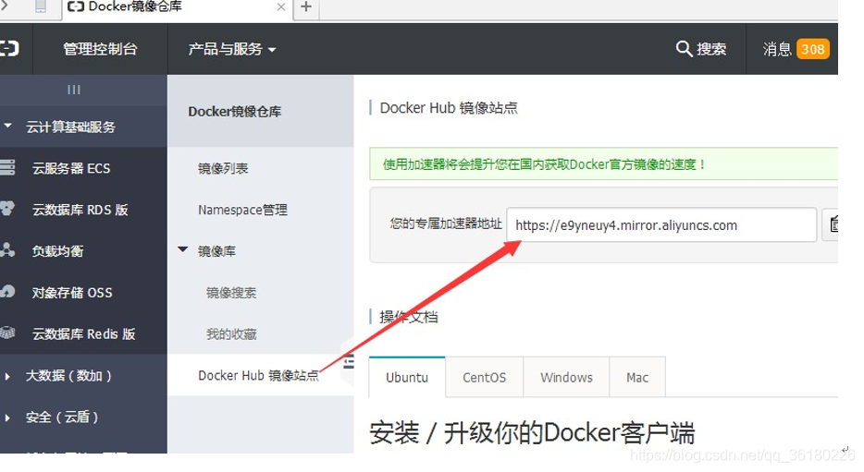Switch to the Windows tab
The image size is (864, 472).
(x=566, y=378)
